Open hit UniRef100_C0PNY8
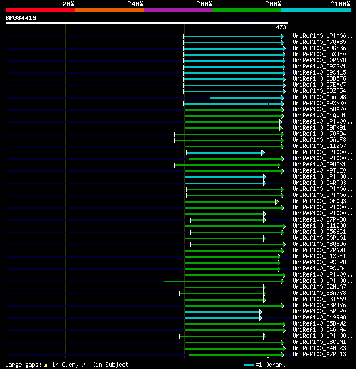 [x=319, y=61]
